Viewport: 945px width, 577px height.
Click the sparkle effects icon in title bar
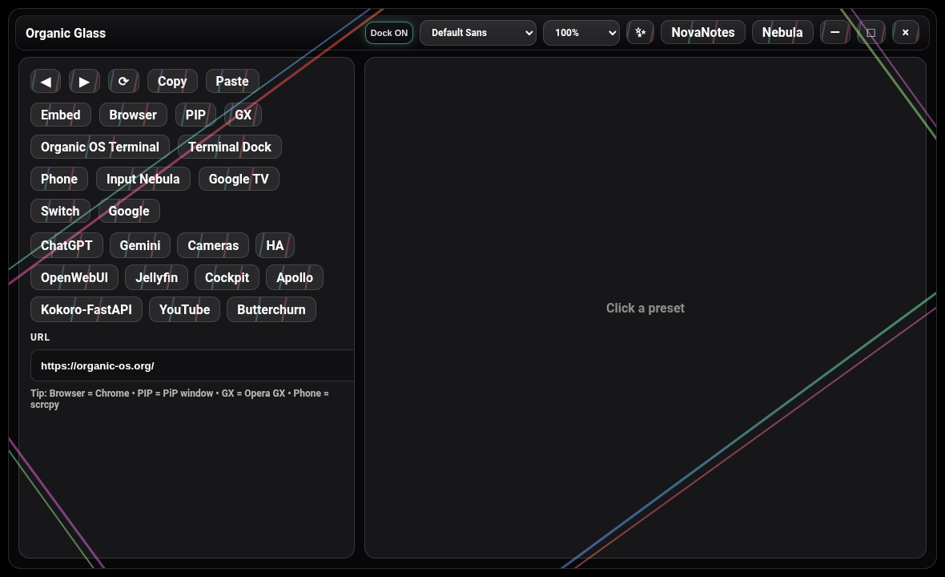pyautogui.click(x=640, y=33)
